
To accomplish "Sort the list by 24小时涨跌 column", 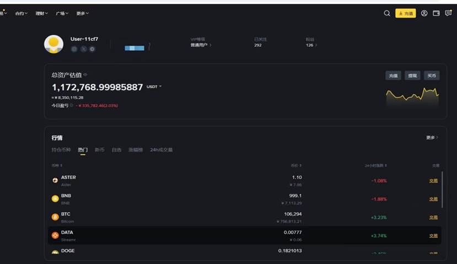I will (375, 165).
